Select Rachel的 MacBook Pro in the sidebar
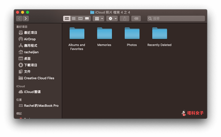 [x=38, y=106]
